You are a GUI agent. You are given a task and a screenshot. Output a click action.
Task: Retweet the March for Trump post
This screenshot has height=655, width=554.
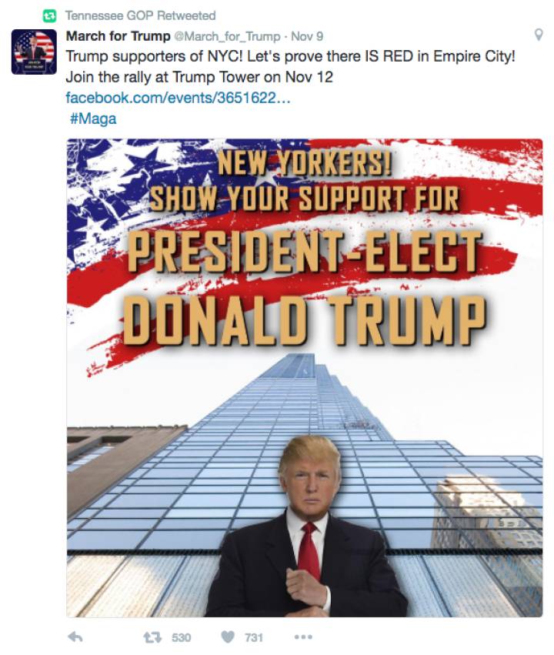click(x=152, y=637)
